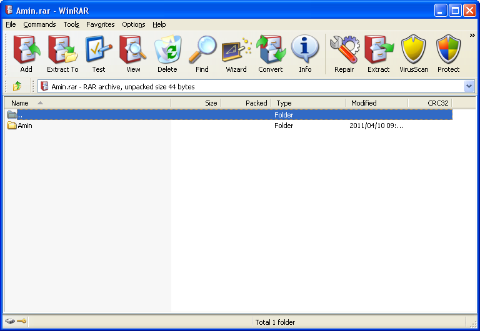Click the Extract To toolbar icon

[x=62, y=53]
